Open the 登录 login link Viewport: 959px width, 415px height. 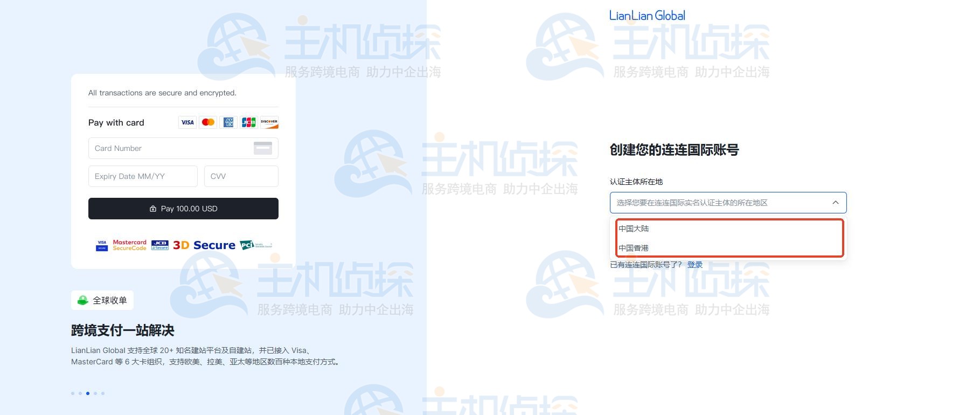point(695,265)
